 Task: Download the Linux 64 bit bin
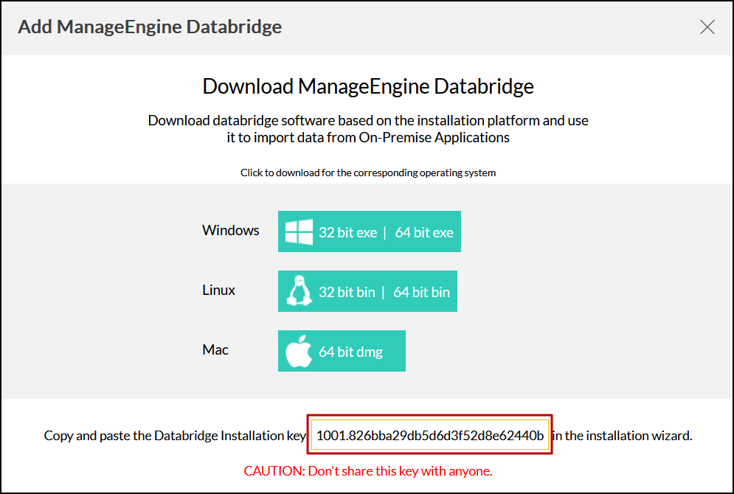pos(421,292)
